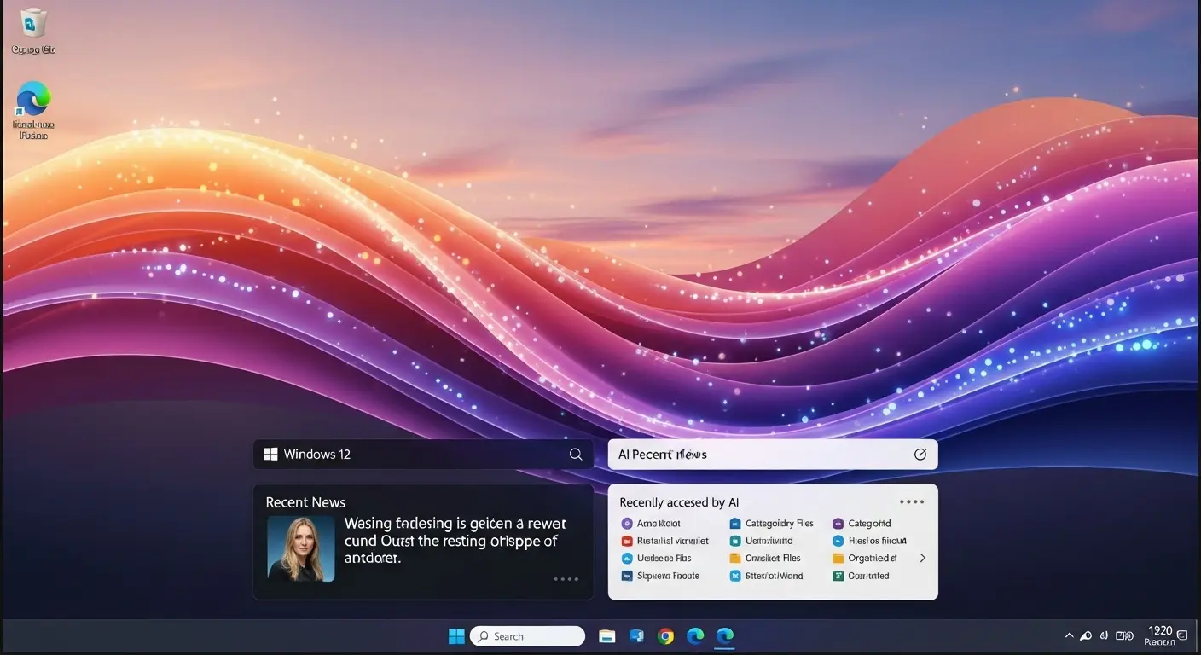Open the battery icon in the system tray
The image size is (1201, 655).
tap(1126, 636)
